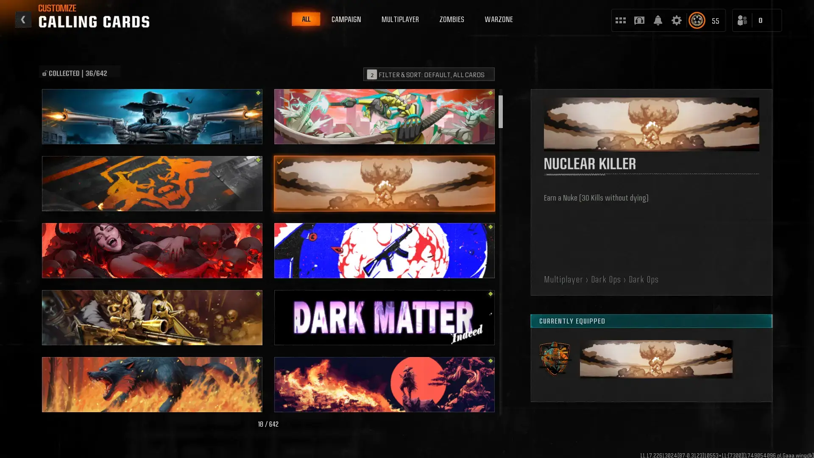Select the Dark Matter Indeed calling card
Screen dimensions: 814x458
click(384, 318)
